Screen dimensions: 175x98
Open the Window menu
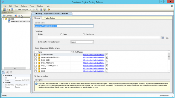[x=40, y=6]
